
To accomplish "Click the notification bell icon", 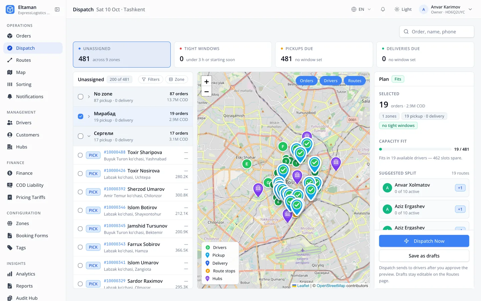I will click(x=383, y=9).
